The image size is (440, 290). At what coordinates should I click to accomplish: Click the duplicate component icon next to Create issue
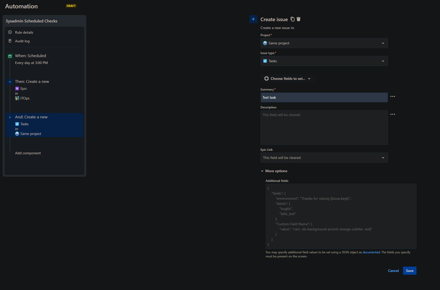tap(292, 19)
